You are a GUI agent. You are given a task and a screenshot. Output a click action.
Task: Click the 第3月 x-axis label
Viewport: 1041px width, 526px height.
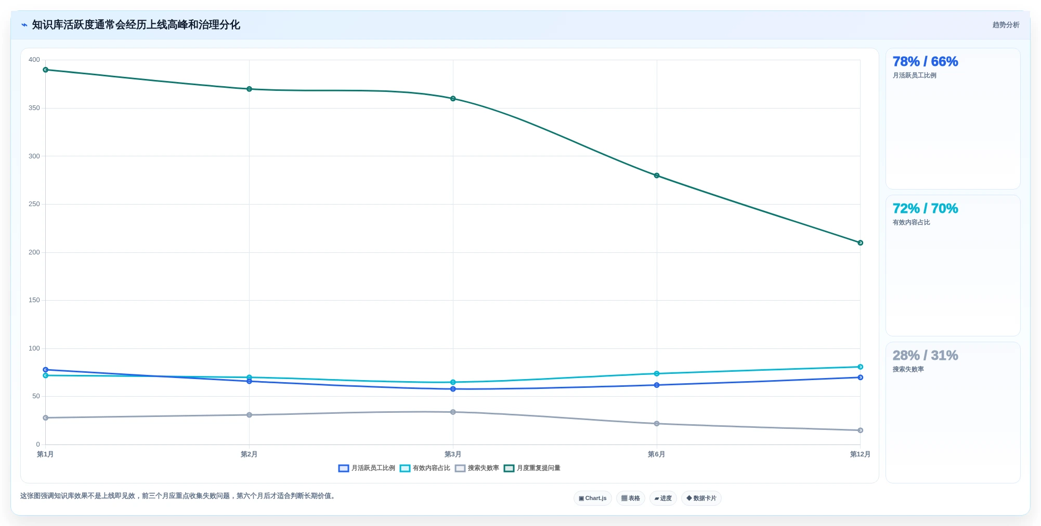(x=453, y=454)
